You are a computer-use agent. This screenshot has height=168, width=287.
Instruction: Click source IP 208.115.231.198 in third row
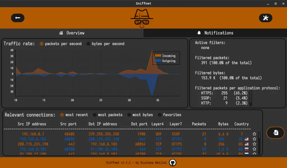33,144
